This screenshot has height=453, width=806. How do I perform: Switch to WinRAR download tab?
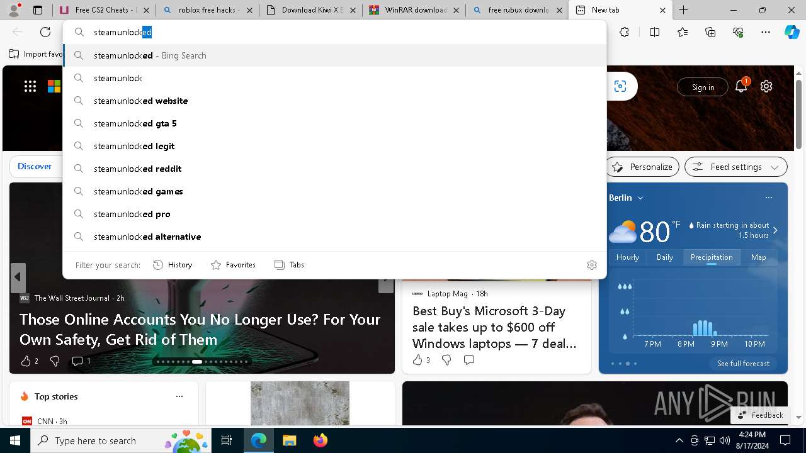pyautogui.click(x=414, y=10)
